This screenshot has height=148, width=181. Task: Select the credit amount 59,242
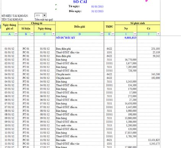[156, 56]
